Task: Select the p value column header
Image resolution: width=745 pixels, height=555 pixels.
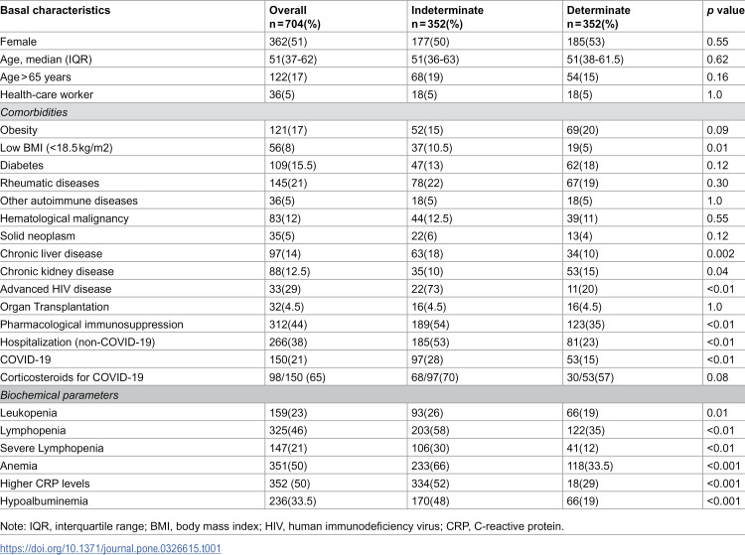Action: pos(725,11)
